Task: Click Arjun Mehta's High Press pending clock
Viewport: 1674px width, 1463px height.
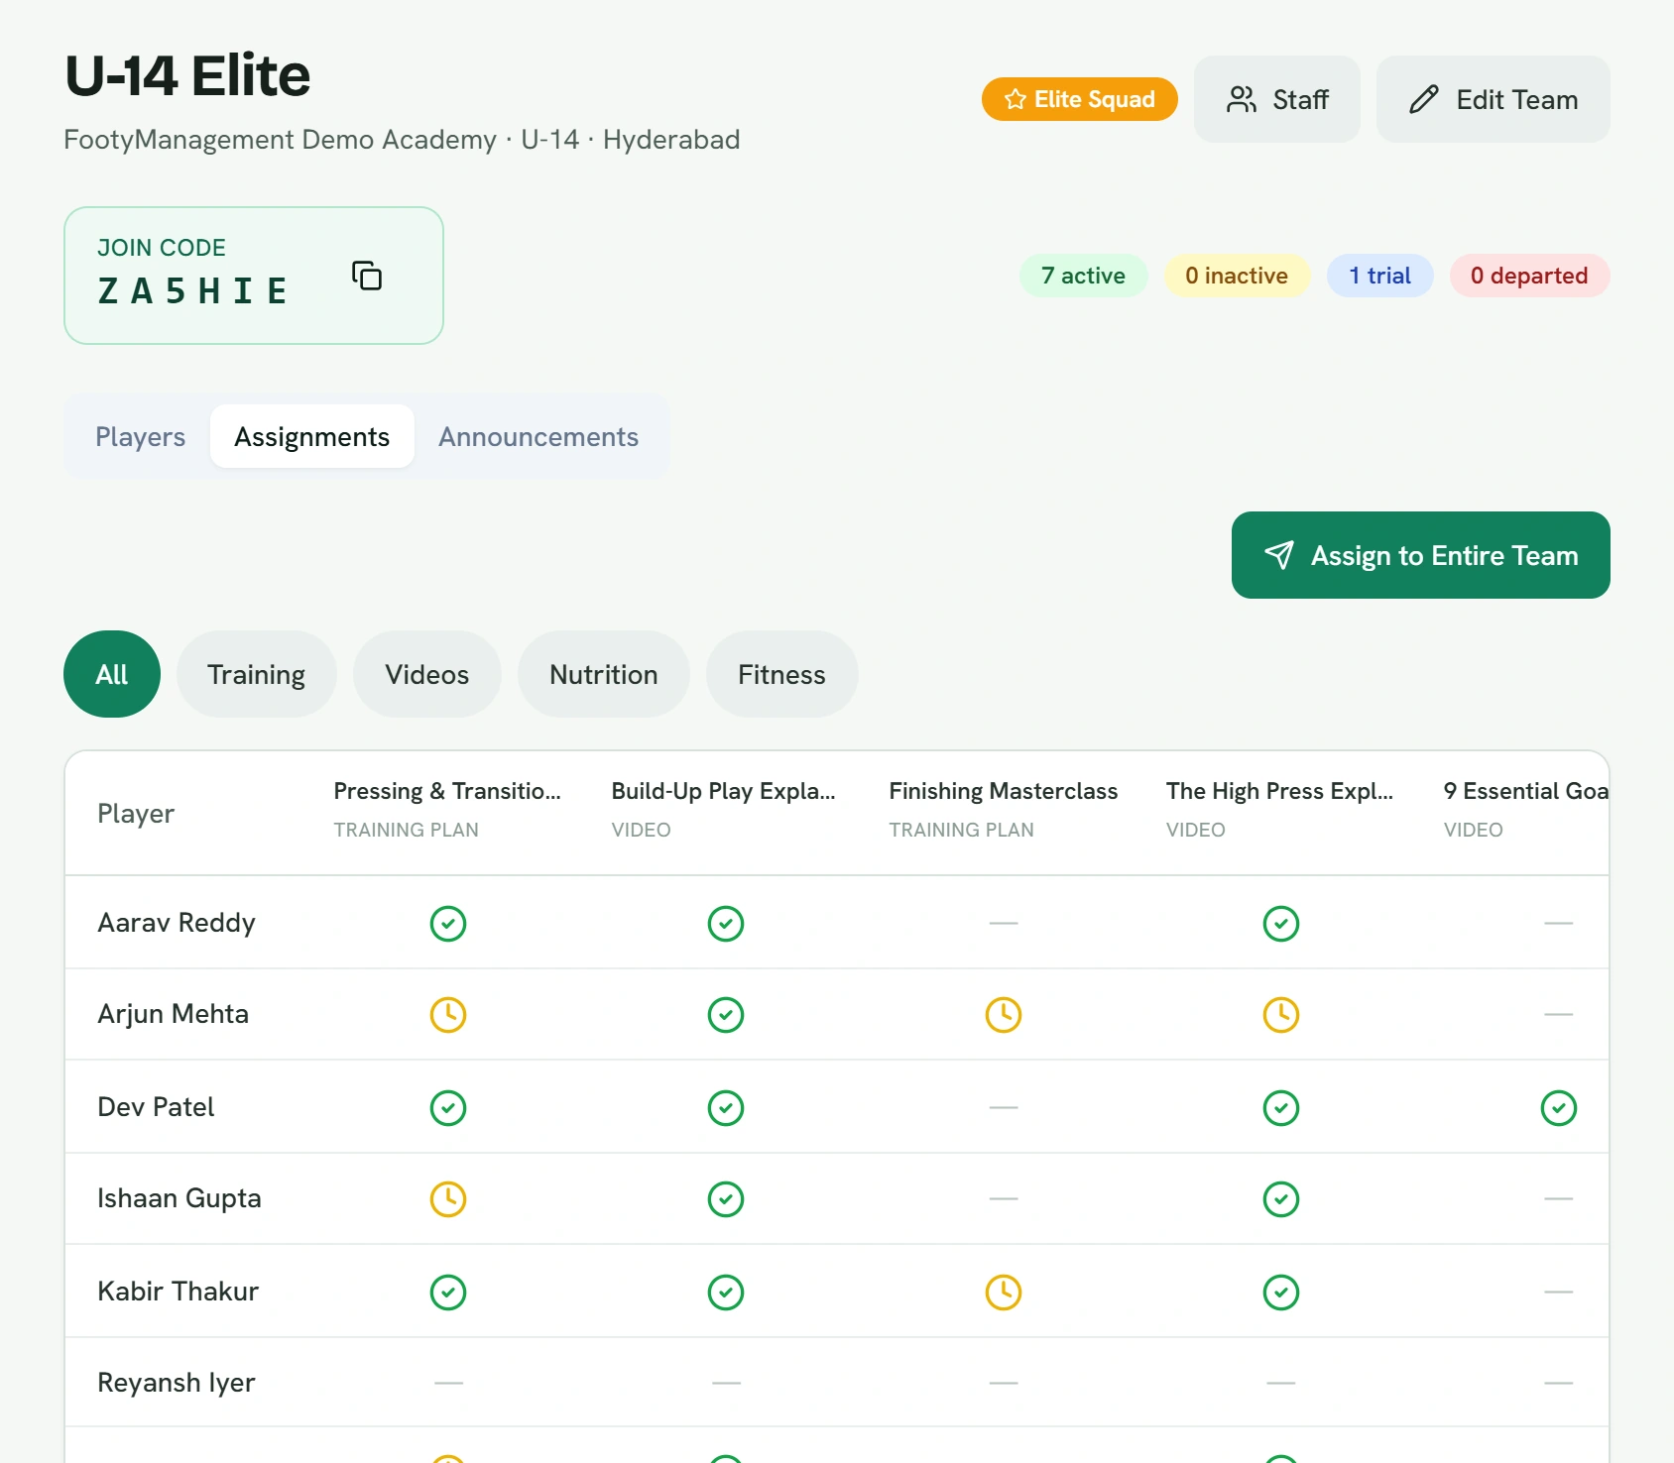Action: click(x=1281, y=1014)
